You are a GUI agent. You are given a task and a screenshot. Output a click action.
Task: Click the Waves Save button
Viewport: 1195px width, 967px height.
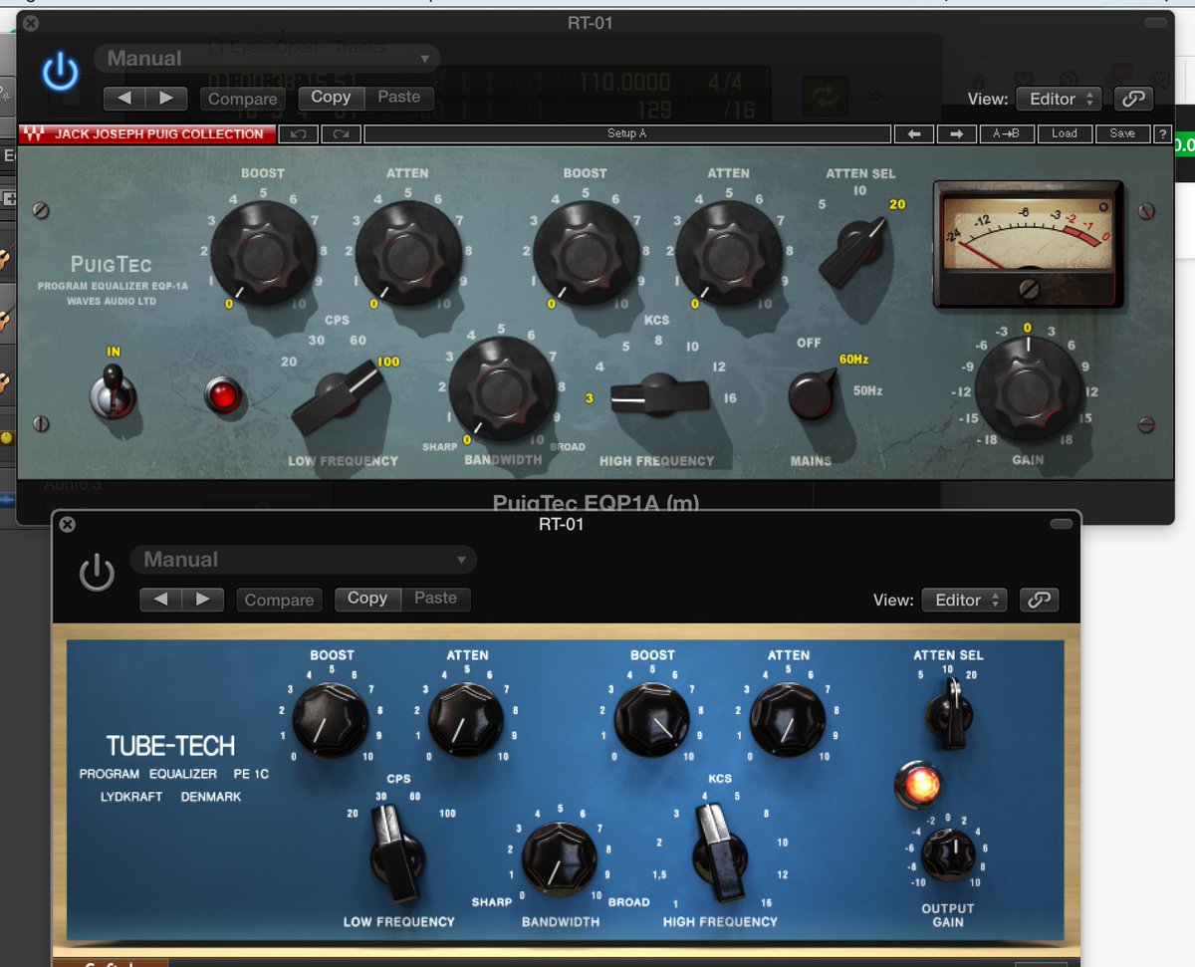(x=1122, y=133)
